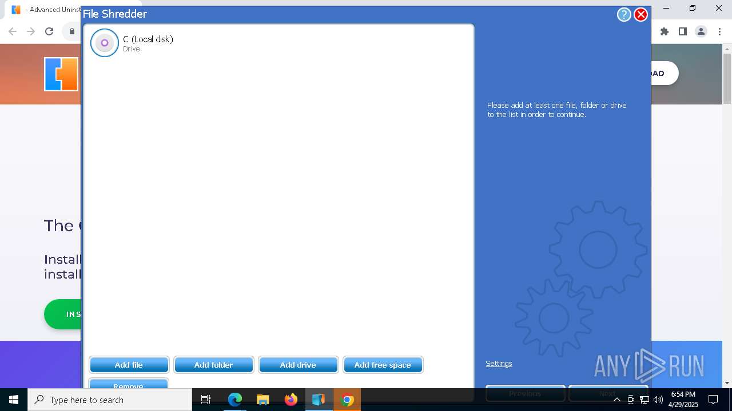Click the Add file button

coord(129,365)
